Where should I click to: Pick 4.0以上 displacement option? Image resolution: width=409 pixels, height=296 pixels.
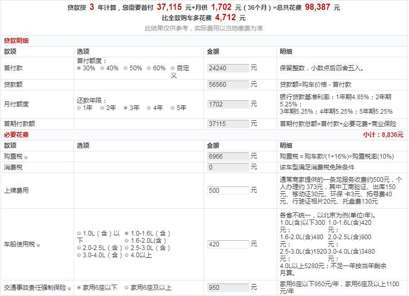[127, 255]
